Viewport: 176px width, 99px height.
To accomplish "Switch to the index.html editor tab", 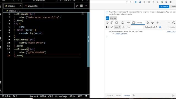I will pyautogui.click(x=33, y=6).
